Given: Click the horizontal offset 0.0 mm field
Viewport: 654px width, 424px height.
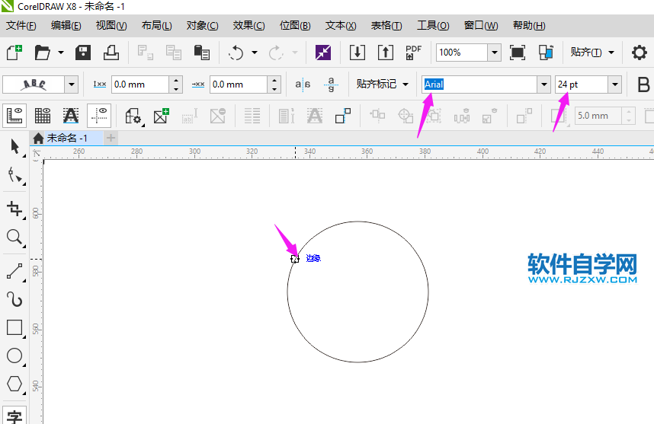Looking at the screenshot, I should [x=139, y=84].
